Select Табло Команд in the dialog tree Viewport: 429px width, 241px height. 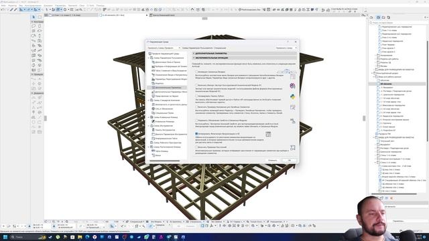point(162,151)
